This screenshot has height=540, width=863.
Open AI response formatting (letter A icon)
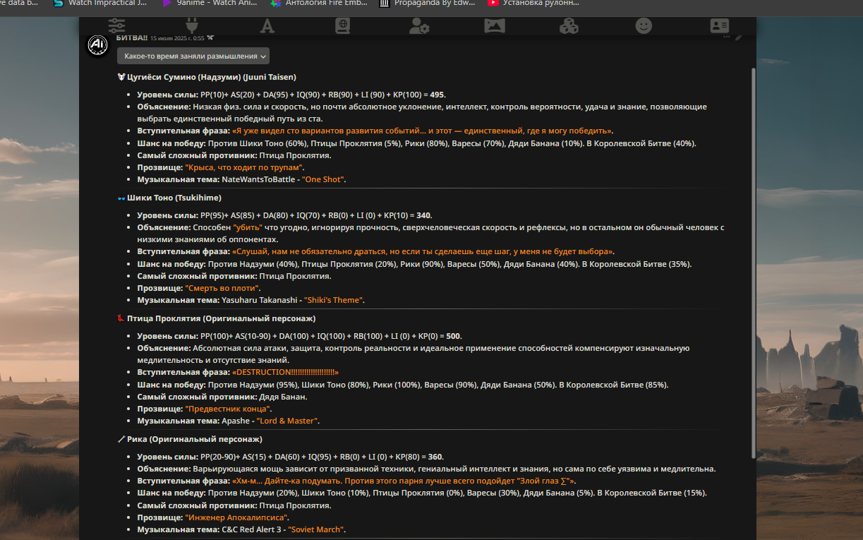267,26
